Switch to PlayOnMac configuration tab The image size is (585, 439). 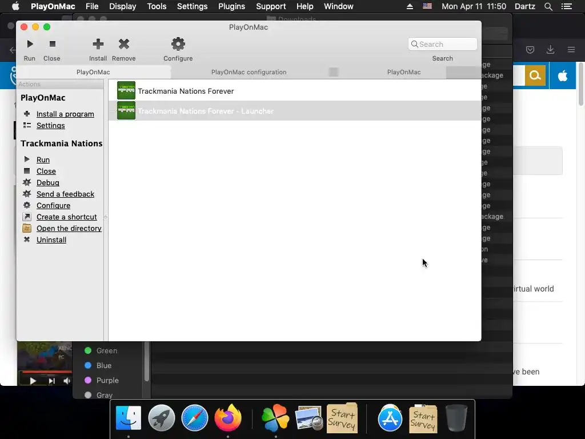[249, 72]
